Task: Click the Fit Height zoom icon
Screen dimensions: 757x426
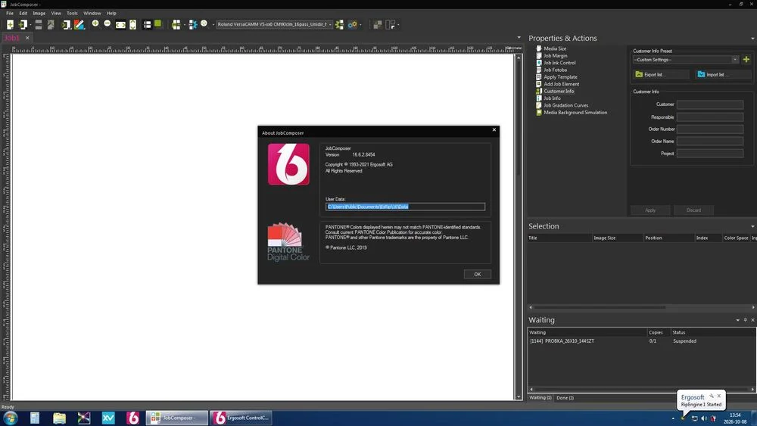Action: pyautogui.click(x=132, y=25)
